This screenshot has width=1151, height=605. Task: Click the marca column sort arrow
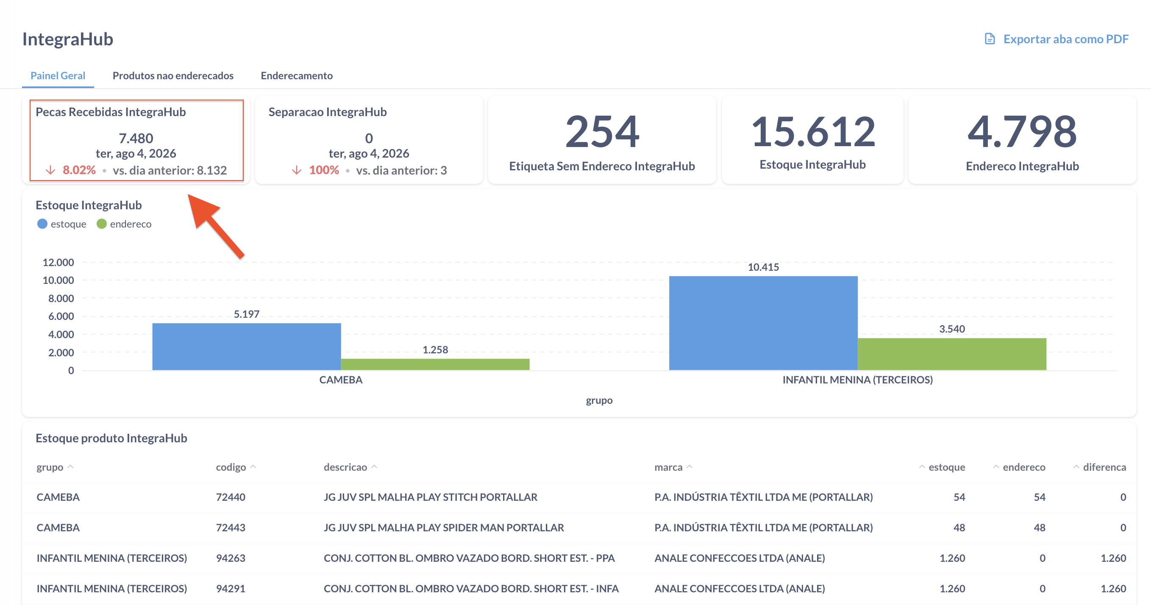click(x=689, y=467)
